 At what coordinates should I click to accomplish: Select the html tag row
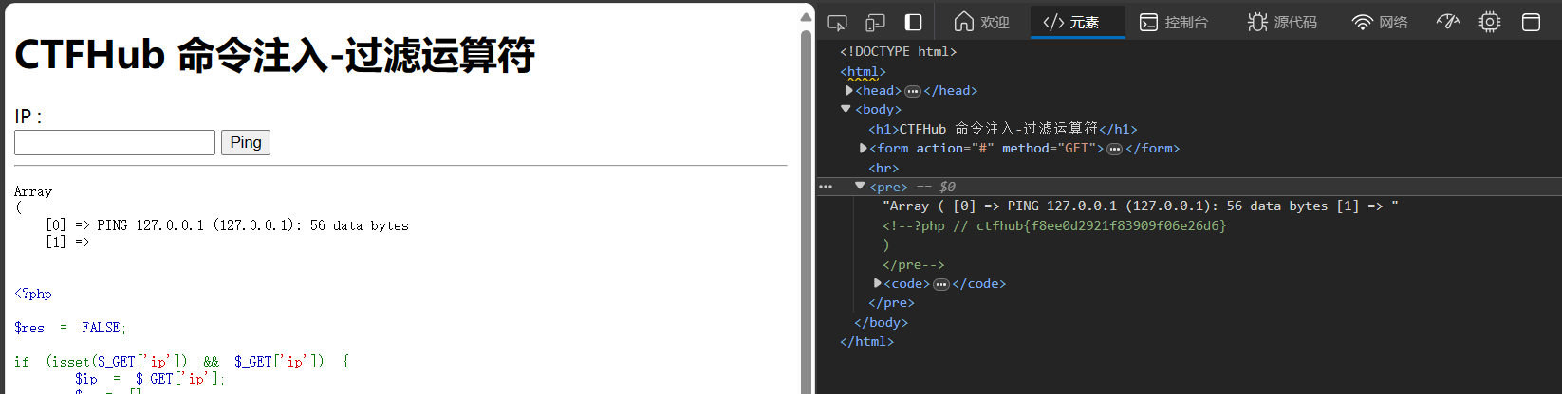pos(863,71)
